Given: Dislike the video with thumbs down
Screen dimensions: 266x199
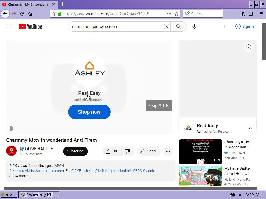Looking at the screenshot, I should click(x=127, y=151).
